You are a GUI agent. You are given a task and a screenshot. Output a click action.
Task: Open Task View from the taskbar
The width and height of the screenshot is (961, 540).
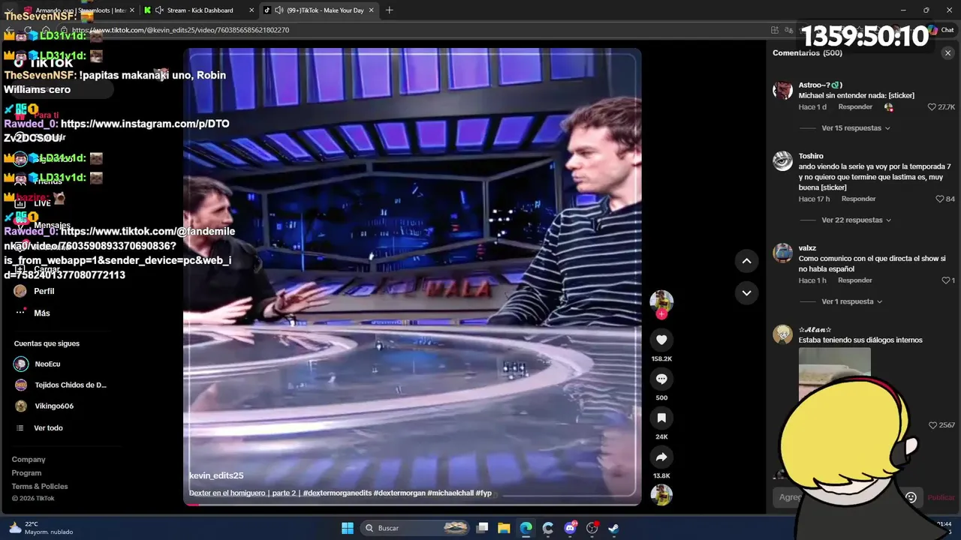(483, 528)
